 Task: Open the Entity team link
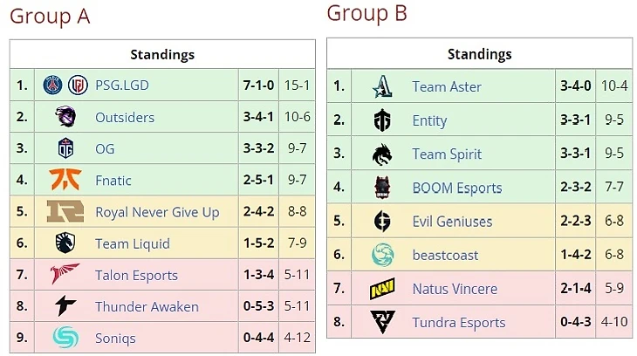(429, 120)
